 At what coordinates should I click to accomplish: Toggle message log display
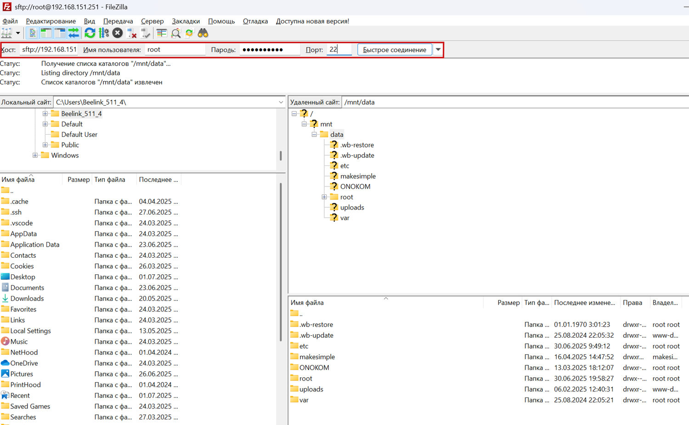[32, 33]
